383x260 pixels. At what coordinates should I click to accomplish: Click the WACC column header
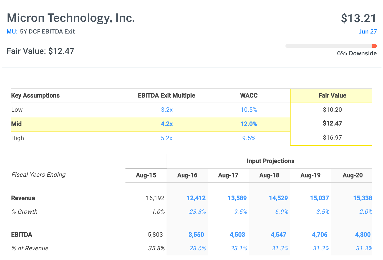point(249,95)
